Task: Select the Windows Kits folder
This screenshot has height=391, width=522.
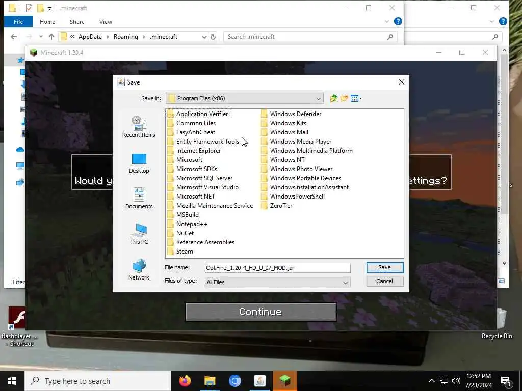Action: [x=283, y=123]
